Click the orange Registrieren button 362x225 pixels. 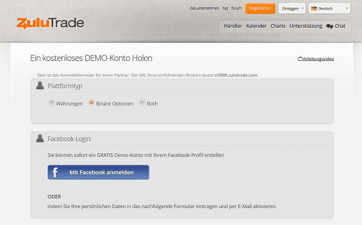(x=260, y=8)
